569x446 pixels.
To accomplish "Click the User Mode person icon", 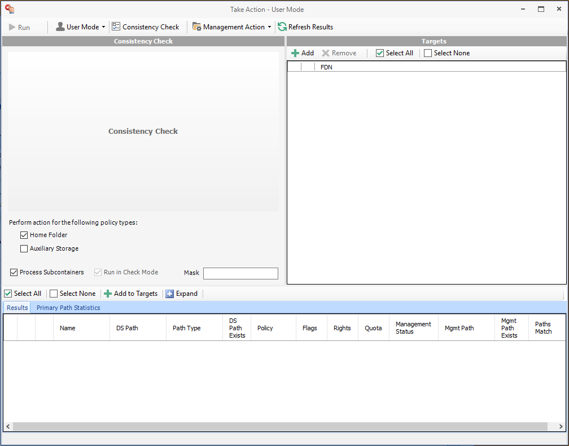I will point(60,27).
